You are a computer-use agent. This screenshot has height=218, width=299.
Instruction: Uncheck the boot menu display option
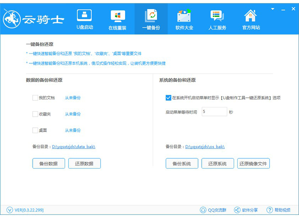click(x=167, y=98)
